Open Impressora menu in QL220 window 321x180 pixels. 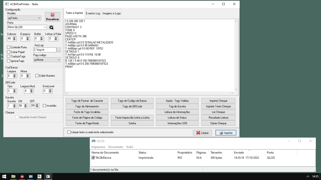click(98, 147)
